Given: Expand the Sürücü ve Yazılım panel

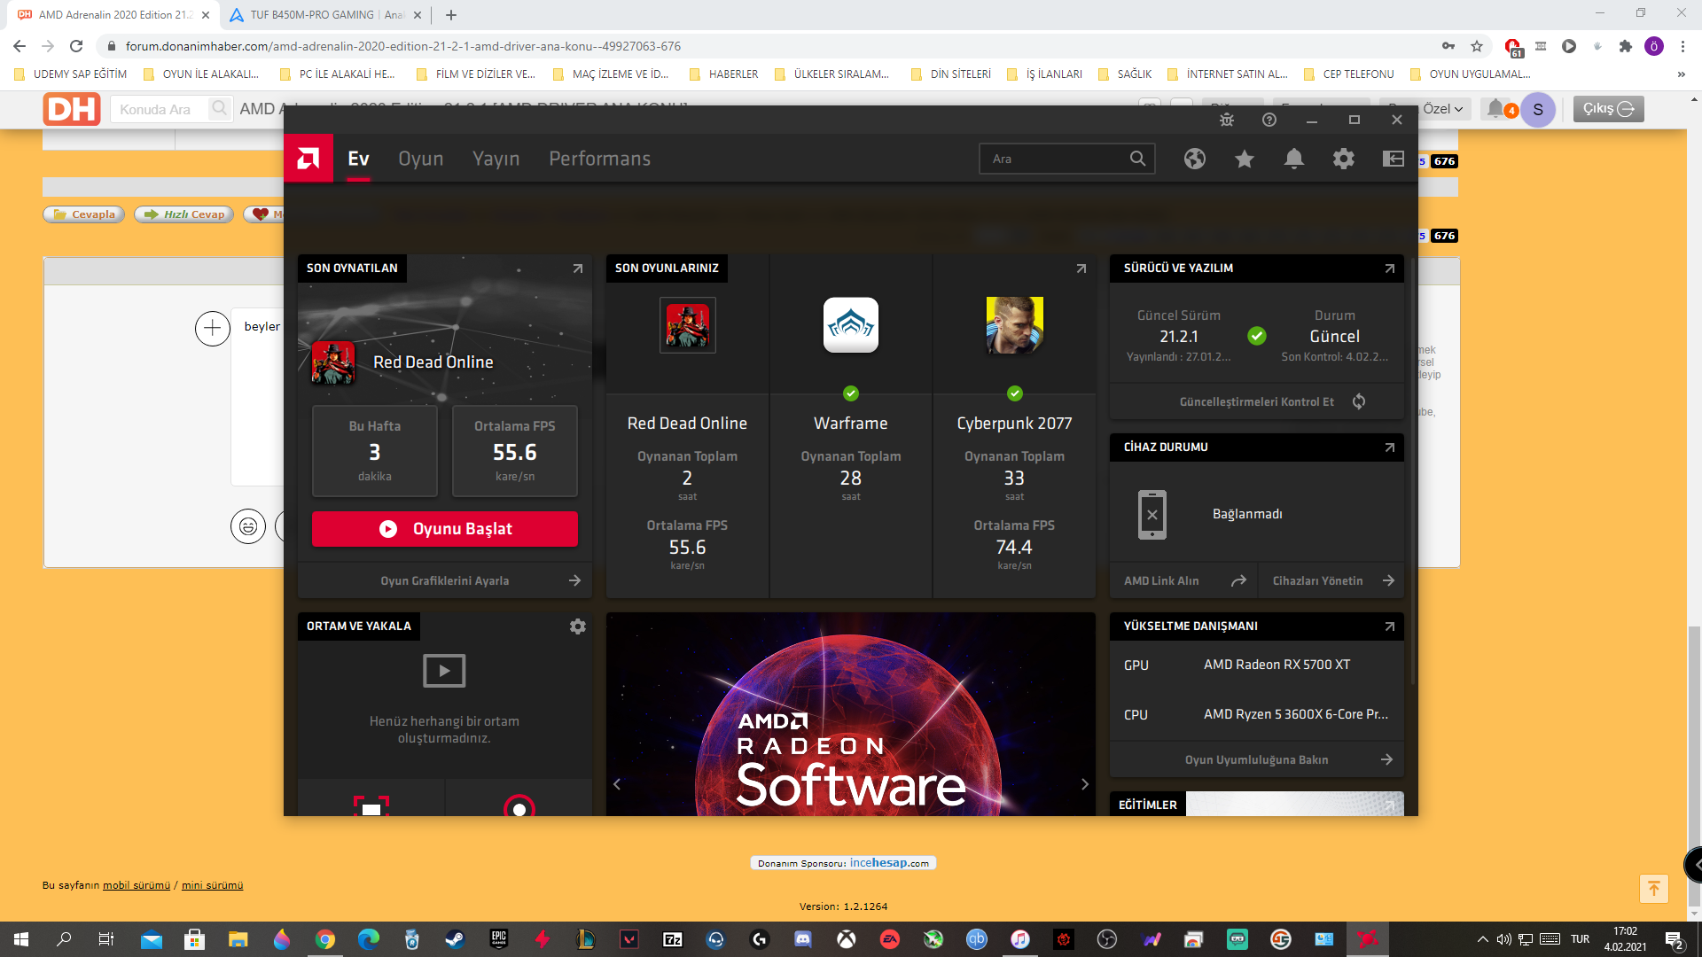Looking at the screenshot, I should click(x=1390, y=268).
